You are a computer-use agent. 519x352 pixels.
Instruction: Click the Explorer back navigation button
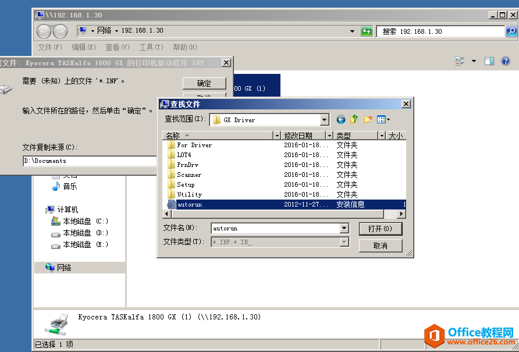tap(44, 32)
